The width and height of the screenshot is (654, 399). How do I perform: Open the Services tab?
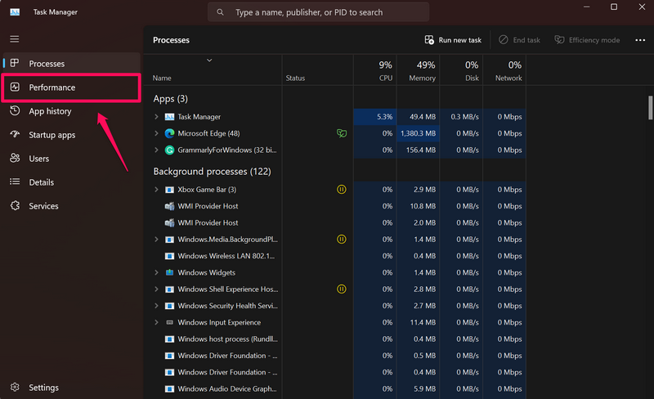pos(43,206)
